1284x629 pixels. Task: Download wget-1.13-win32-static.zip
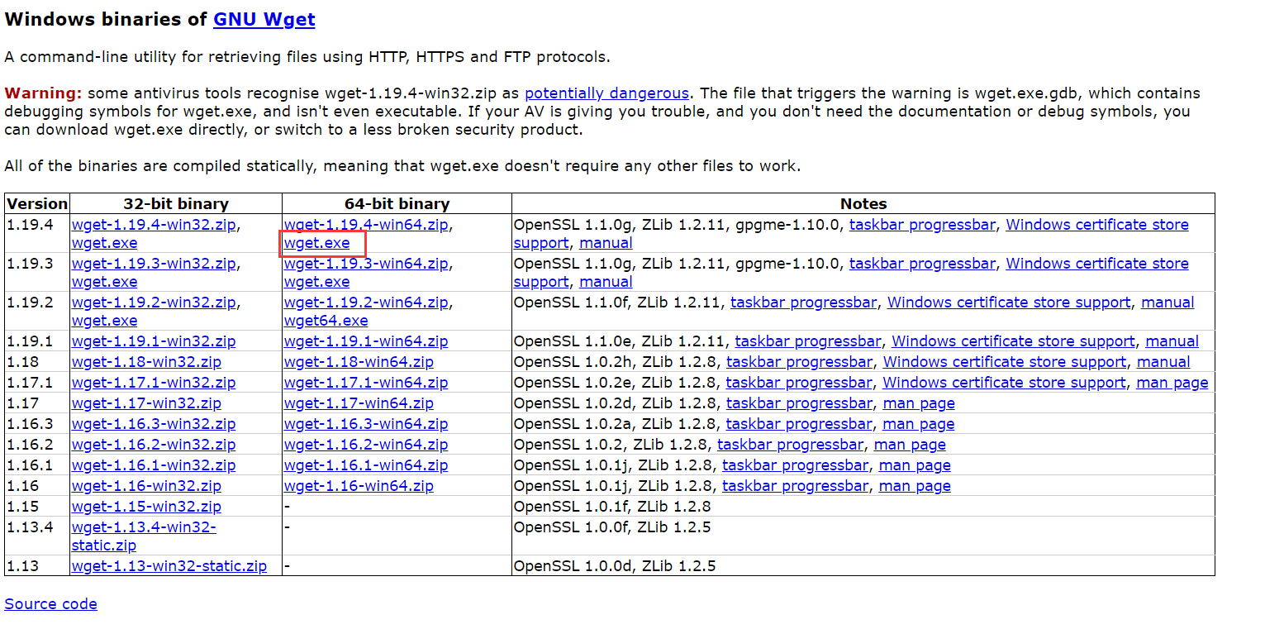tap(169, 566)
